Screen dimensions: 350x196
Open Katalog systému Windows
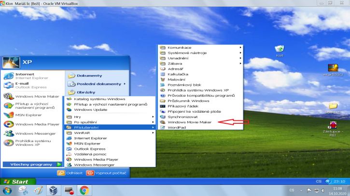[110, 99]
